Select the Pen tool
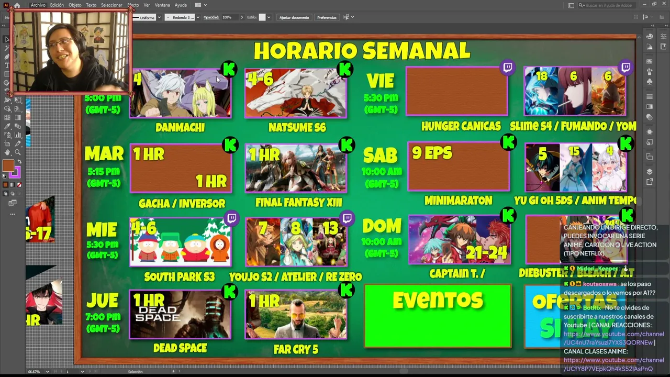This screenshot has width=670, height=377. pos(7,57)
